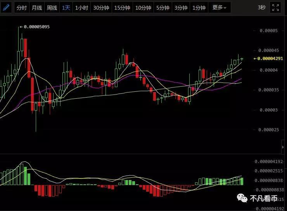
Task: Select the 5分钟 timeframe
Action: tap(163, 7)
